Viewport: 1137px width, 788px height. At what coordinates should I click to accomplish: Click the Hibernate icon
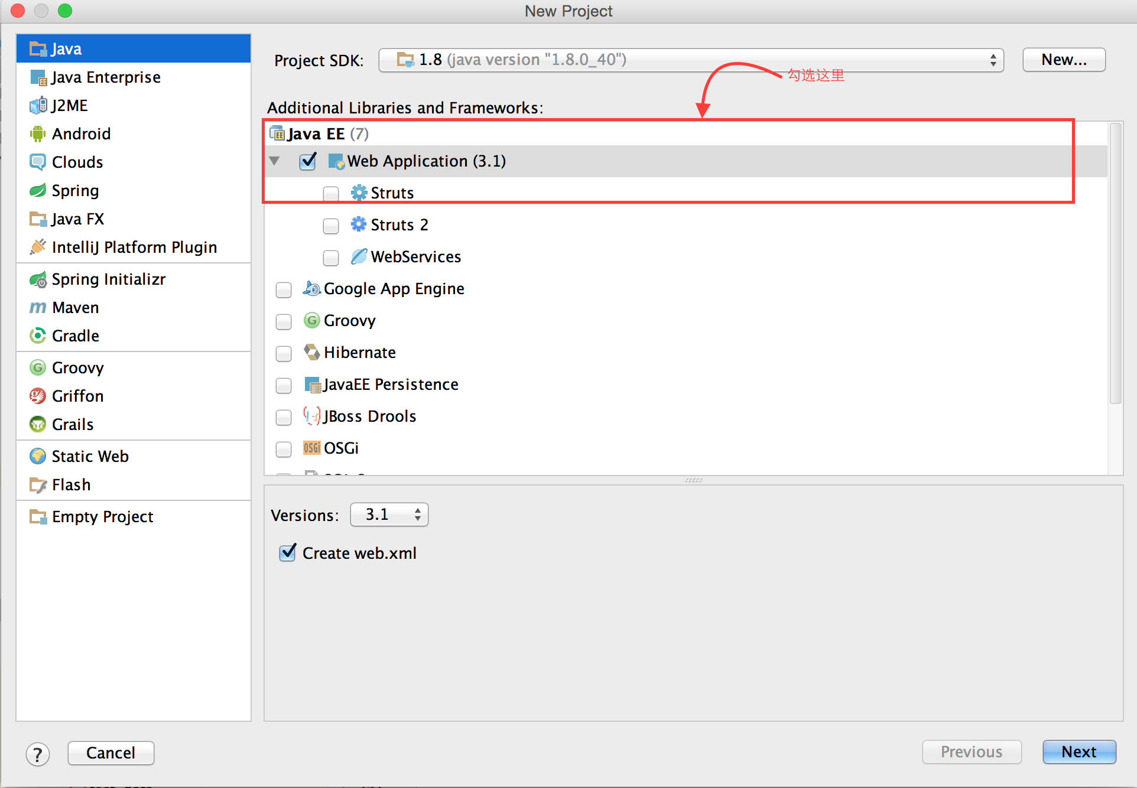pyautogui.click(x=311, y=353)
